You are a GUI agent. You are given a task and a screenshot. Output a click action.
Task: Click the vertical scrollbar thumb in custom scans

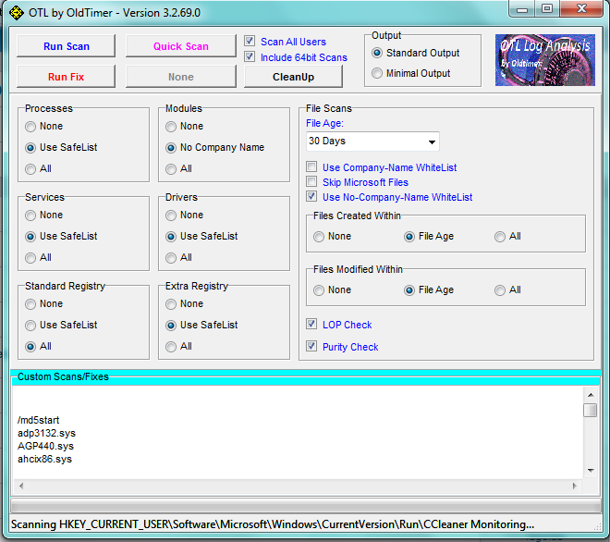click(591, 411)
